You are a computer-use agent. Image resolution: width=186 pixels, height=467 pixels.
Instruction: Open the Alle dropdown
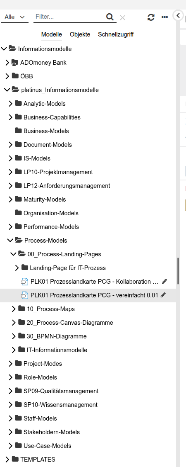tap(14, 17)
